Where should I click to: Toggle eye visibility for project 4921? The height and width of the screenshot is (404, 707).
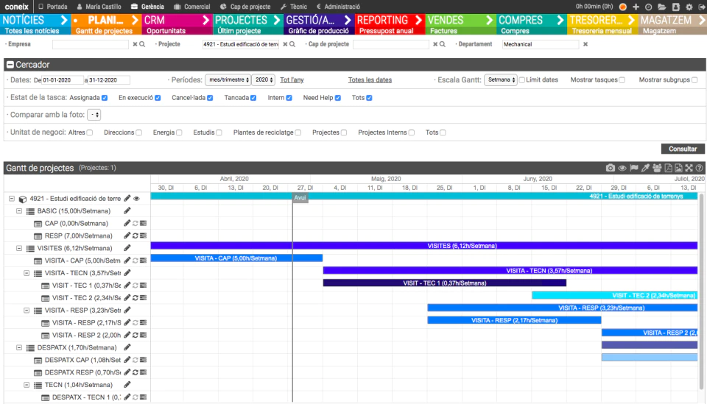137,199
